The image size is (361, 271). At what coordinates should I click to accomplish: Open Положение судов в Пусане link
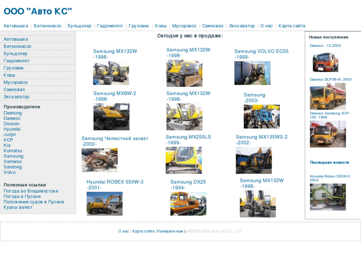point(34,202)
